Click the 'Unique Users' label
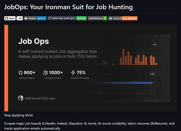 click(53, 78)
